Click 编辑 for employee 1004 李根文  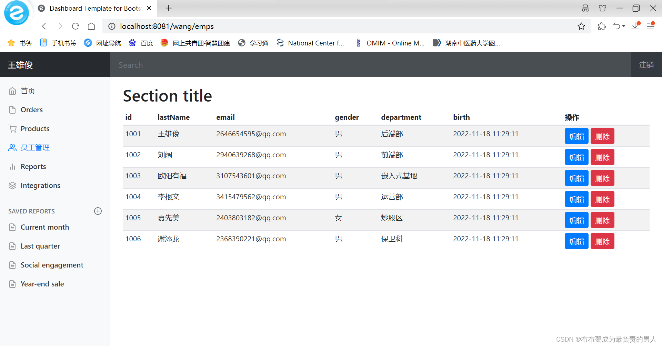(x=576, y=199)
